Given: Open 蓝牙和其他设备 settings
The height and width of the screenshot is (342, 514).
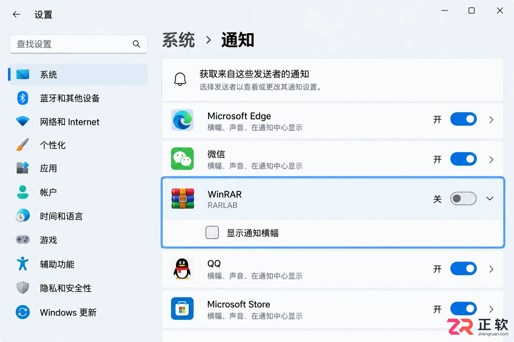Looking at the screenshot, I should 78,98.
